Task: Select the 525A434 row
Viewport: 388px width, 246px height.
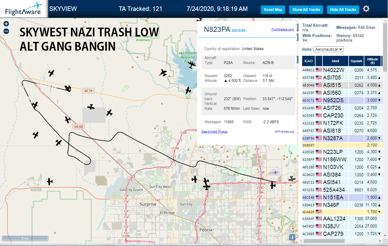Action: pos(342,190)
